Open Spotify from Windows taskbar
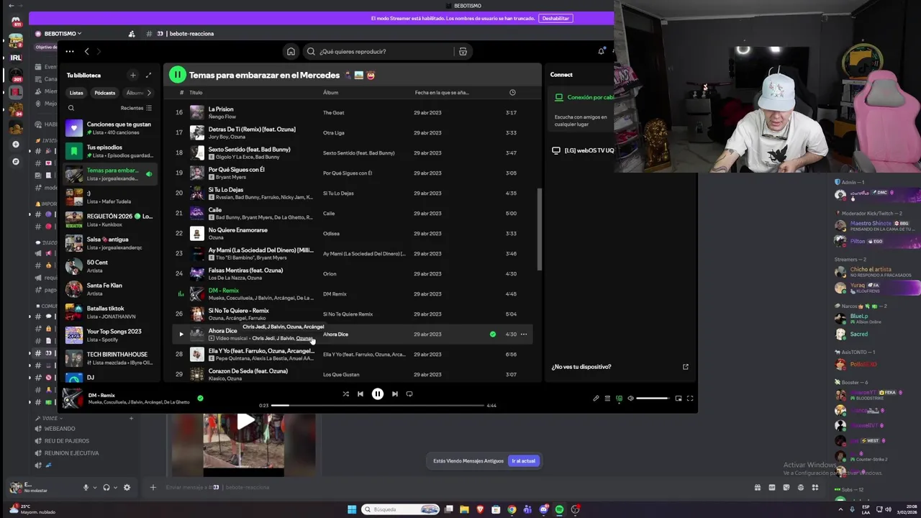 pos(559,509)
